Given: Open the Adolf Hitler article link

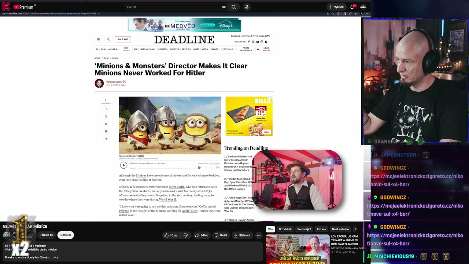Looking at the screenshot, I should (x=189, y=211).
